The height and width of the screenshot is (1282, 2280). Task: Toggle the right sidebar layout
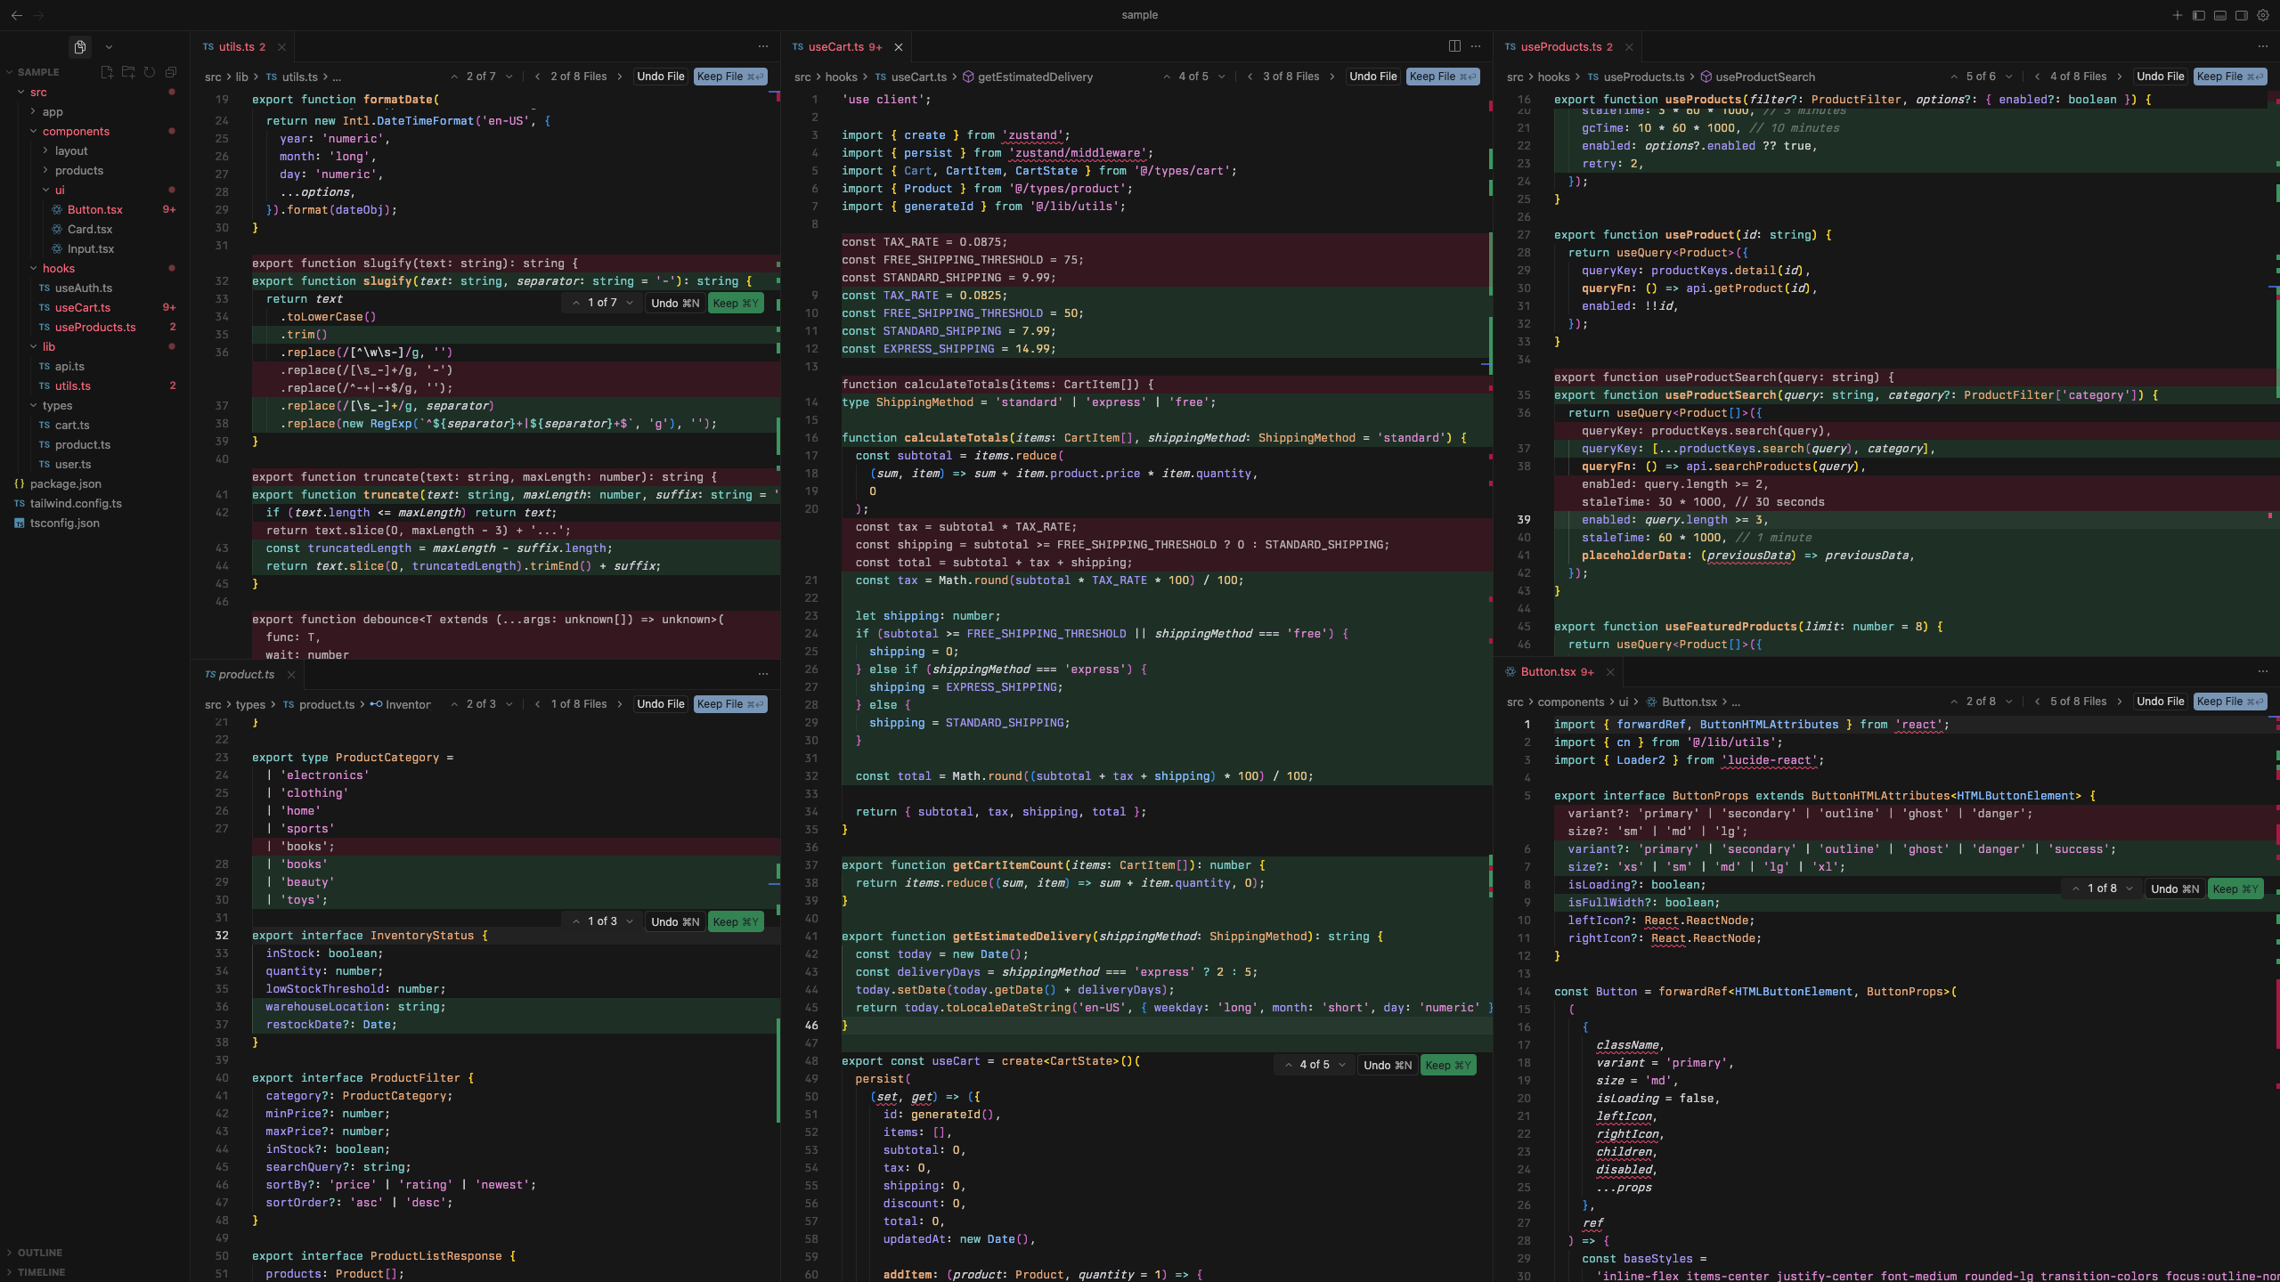(2242, 15)
